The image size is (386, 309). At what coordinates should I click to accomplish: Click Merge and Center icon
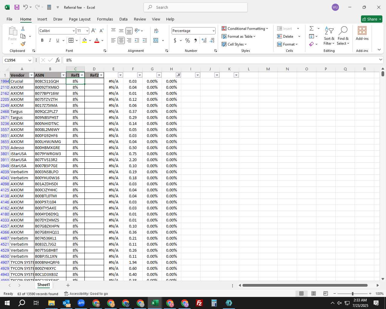156,40
